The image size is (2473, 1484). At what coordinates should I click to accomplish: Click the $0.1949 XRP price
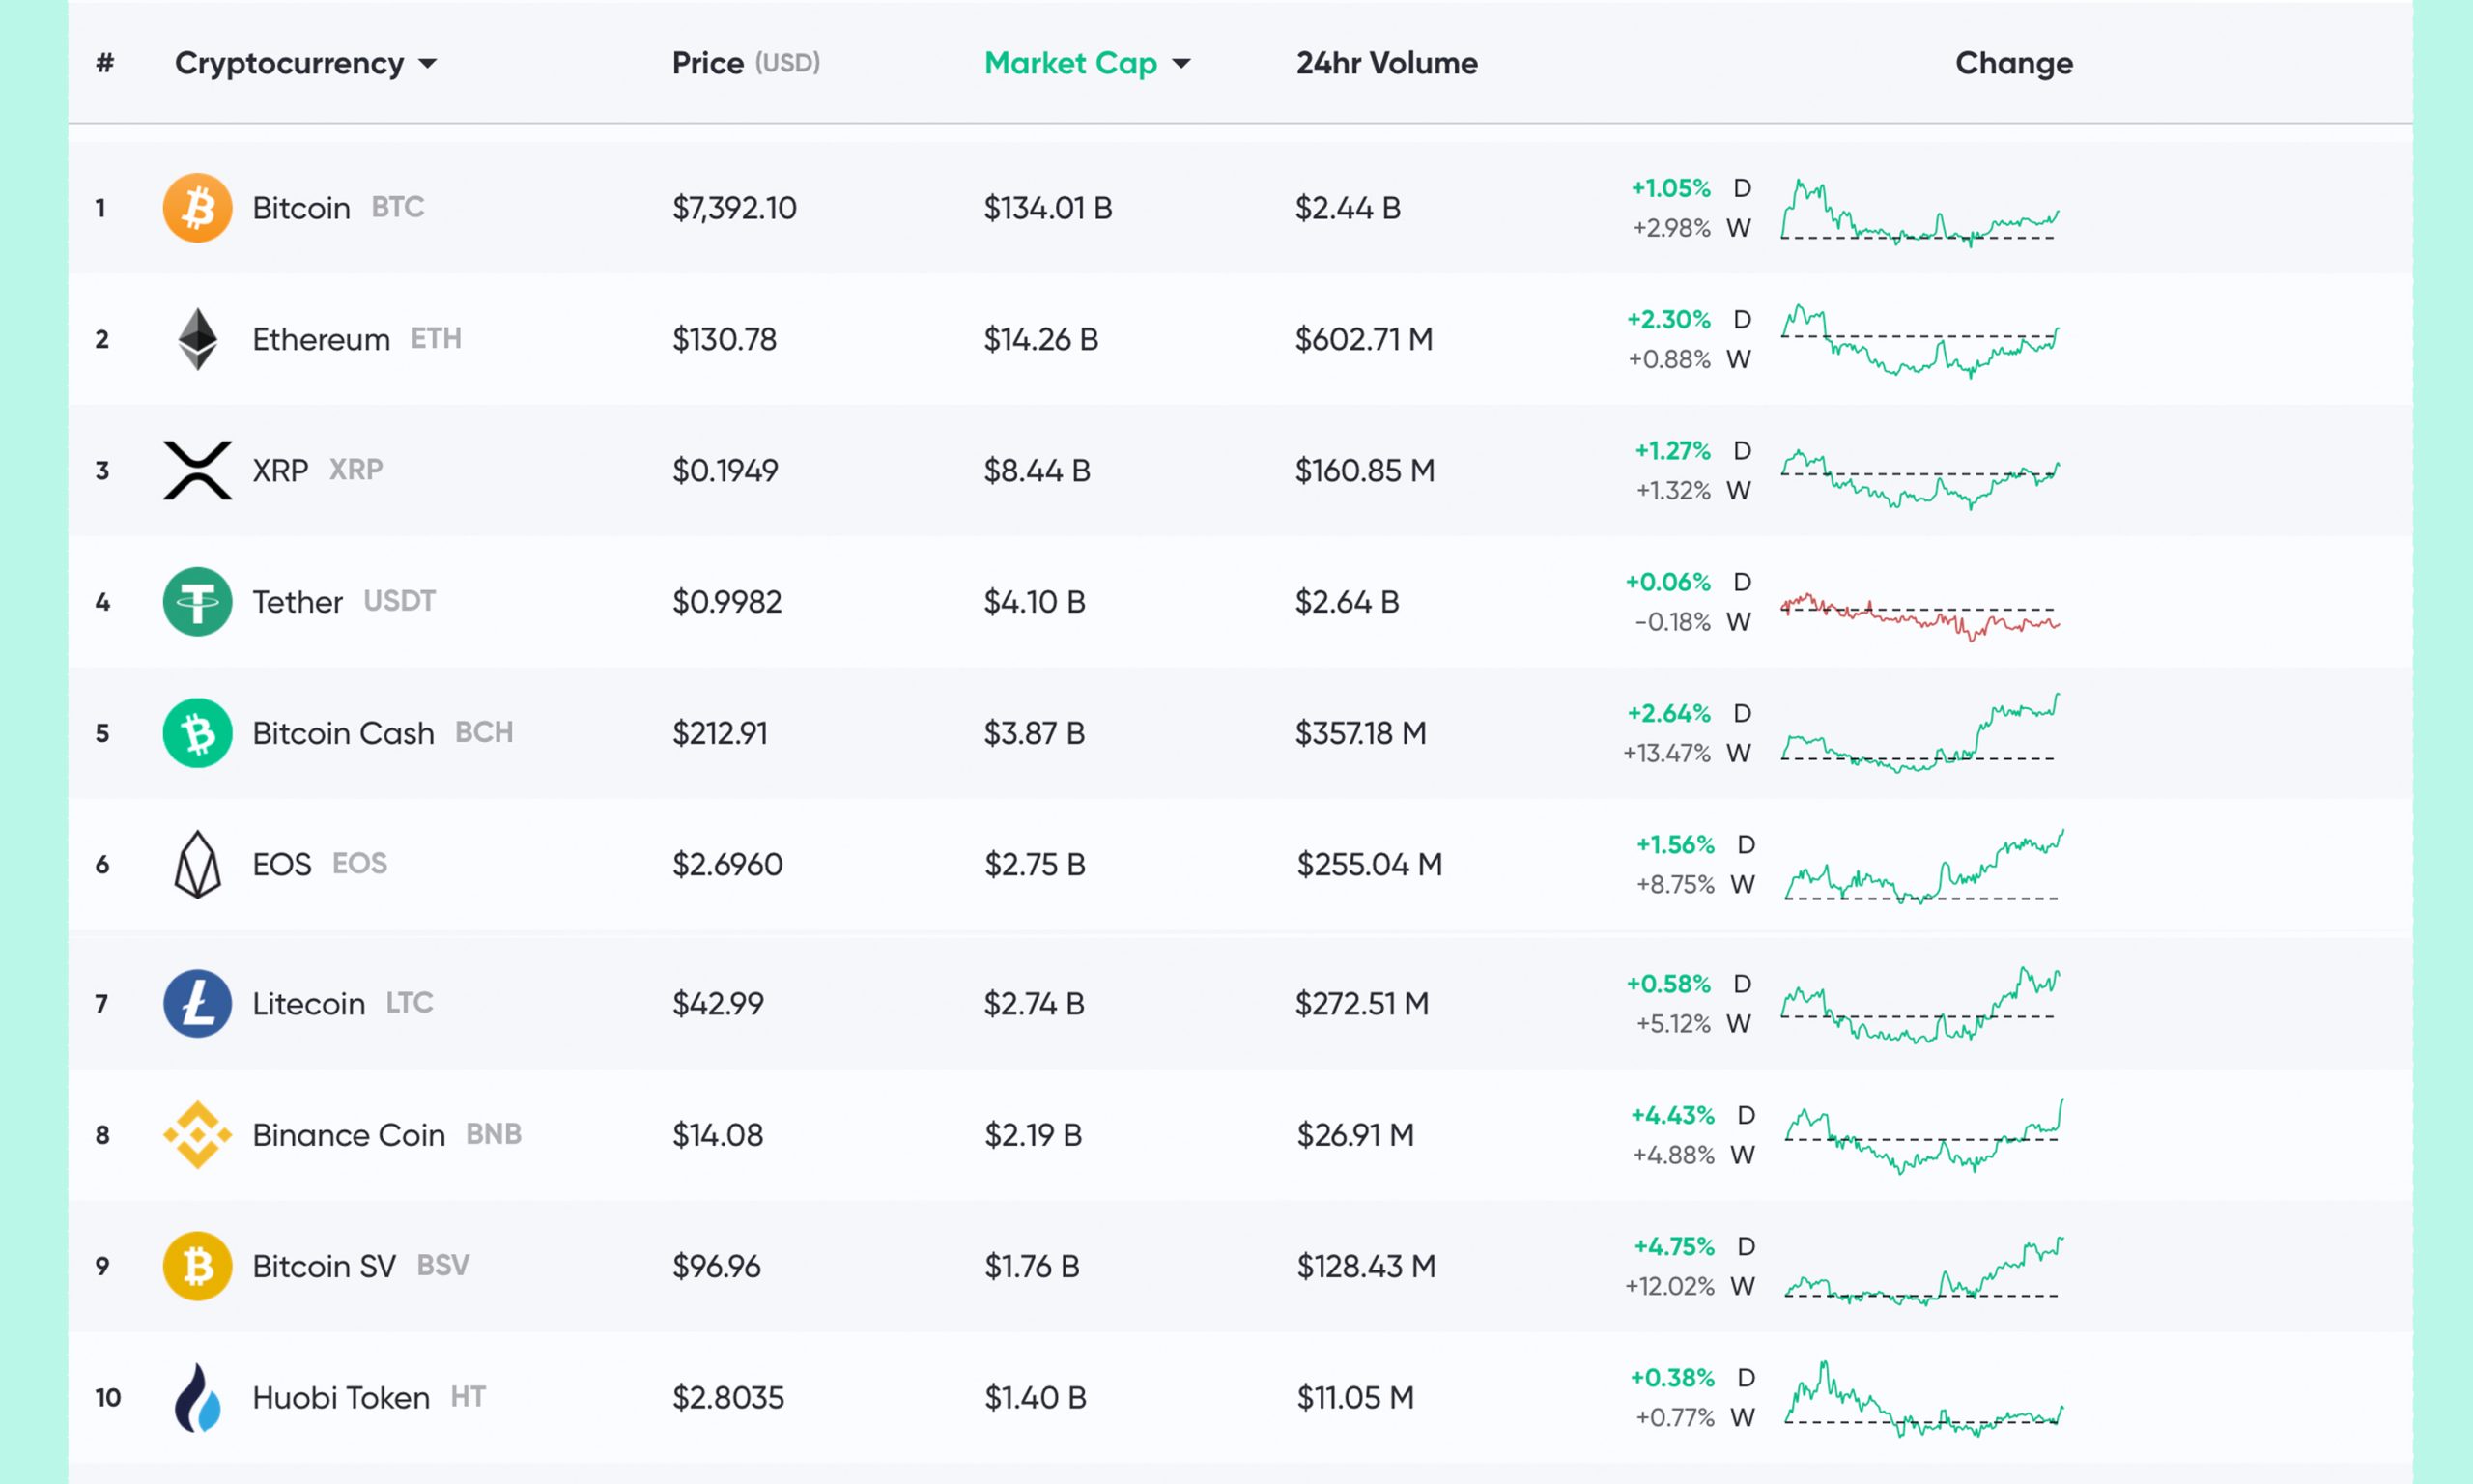click(725, 470)
